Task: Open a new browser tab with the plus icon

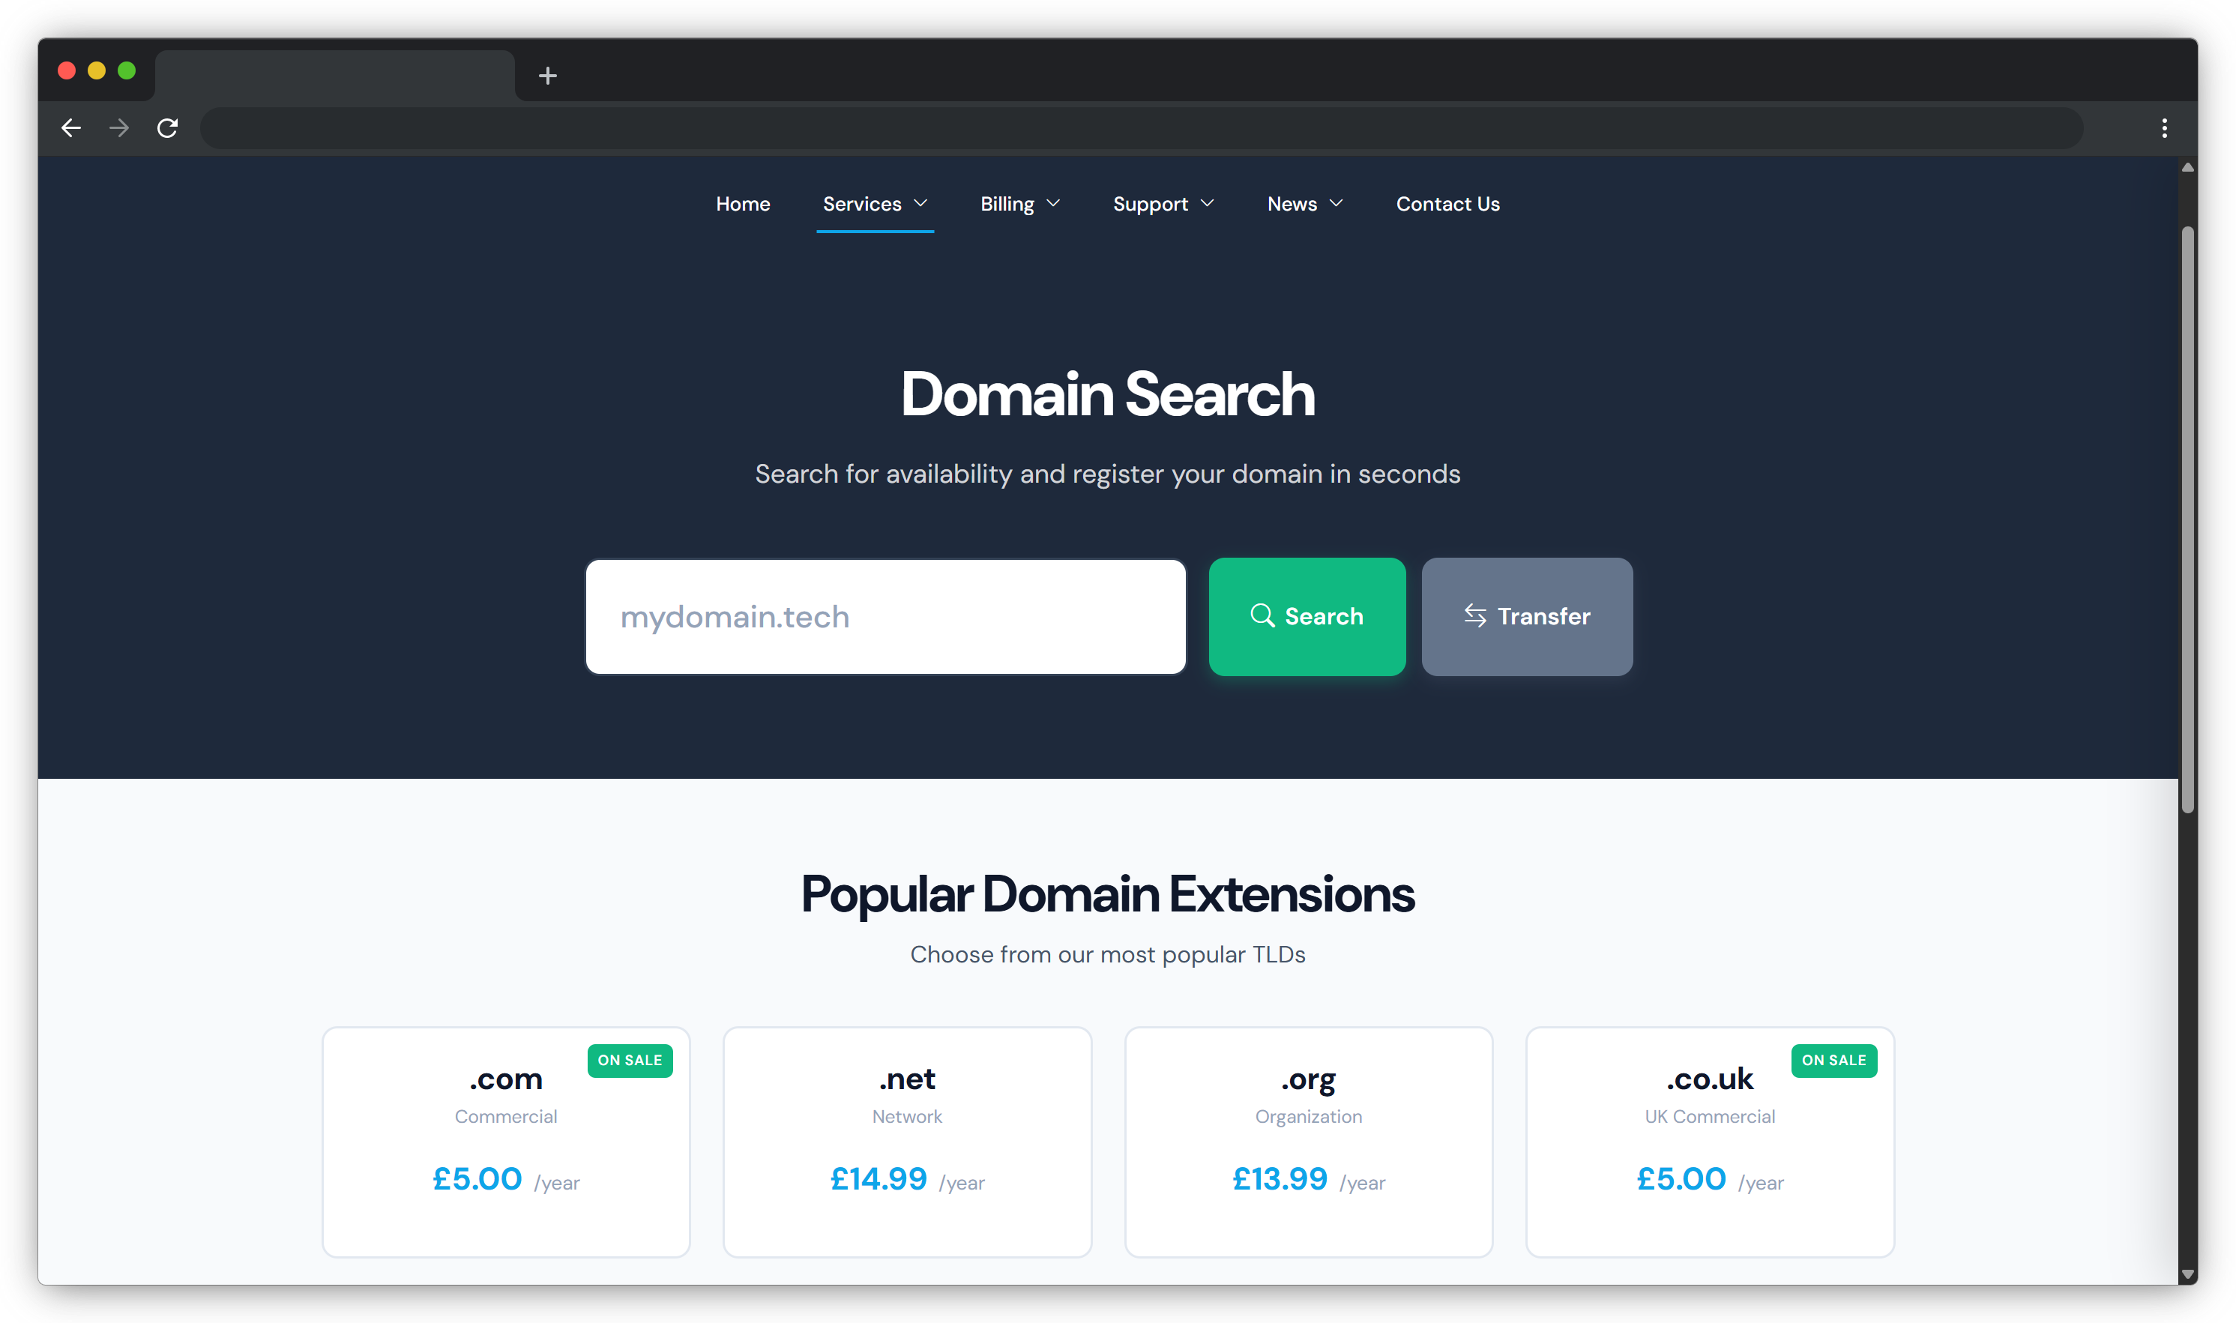Action: click(x=547, y=76)
